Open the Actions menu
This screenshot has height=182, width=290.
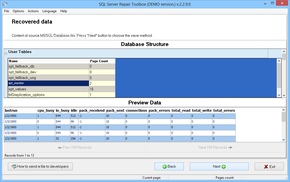pyautogui.click(x=33, y=11)
